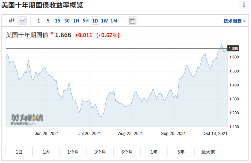Click the 最大值 range button

pyautogui.click(x=208, y=152)
